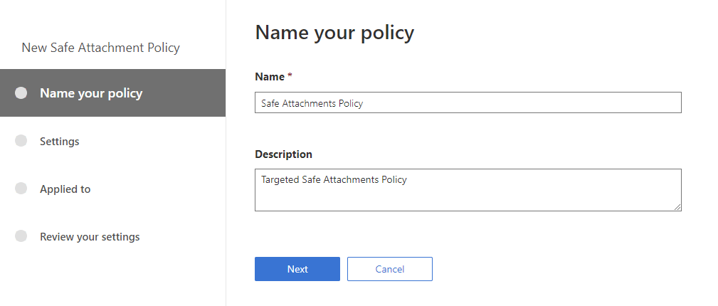
Task: Go to the Settings wizard step
Action: point(60,141)
